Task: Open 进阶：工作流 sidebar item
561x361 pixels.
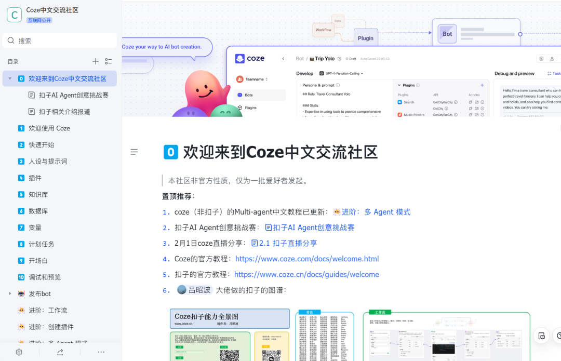Action: pyautogui.click(x=48, y=310)
